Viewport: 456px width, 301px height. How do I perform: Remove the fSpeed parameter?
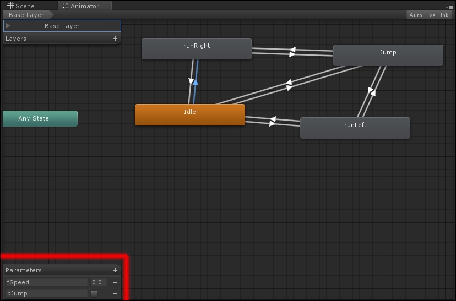115,282
